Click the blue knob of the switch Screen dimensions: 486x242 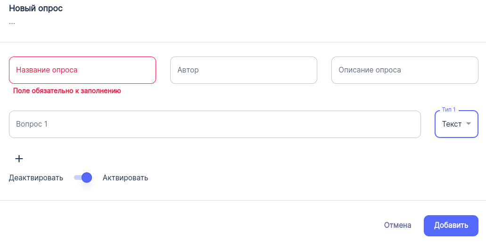click(x=86, y=177)
